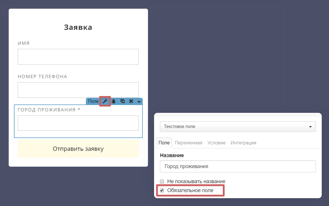Switch to the Переменная tab

(188, 143)
